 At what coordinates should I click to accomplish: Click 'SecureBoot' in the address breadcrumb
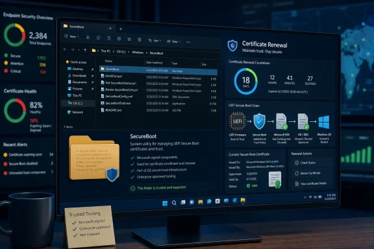click(x=156, y=53)
